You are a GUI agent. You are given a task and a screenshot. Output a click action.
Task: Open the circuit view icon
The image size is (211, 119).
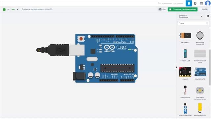189,3
